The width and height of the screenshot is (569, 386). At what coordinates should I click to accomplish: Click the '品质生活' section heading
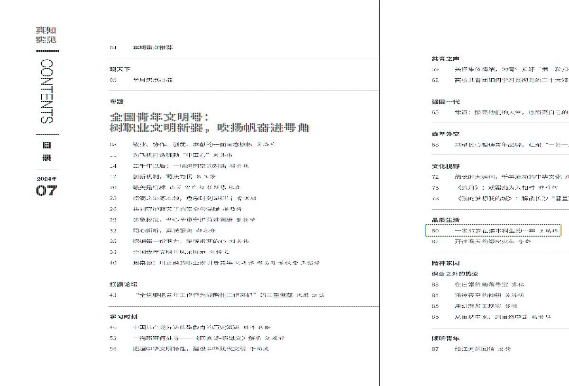pyautogui.click(x=446, y=220)
